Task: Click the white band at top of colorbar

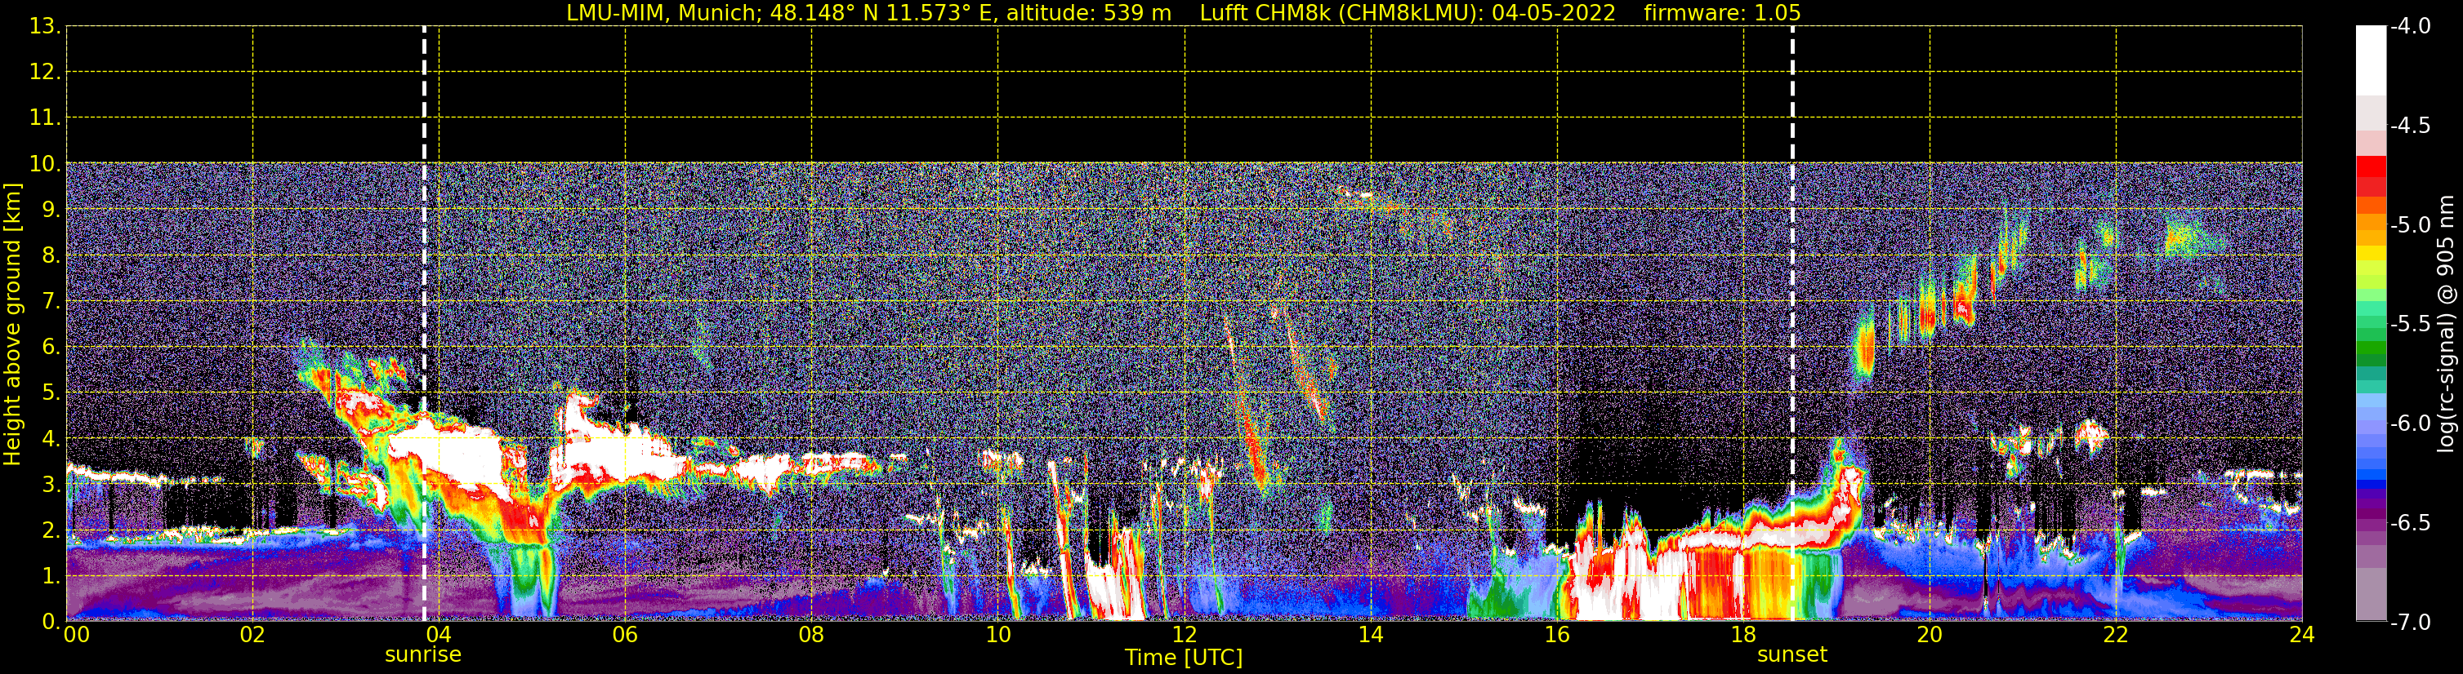Action: point(2370,60)
